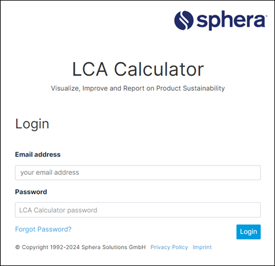Image resolution: width=275 pixels, height=266 pixels.
Task: Click the LCA Calculator title heading
Action: (138, 69)
